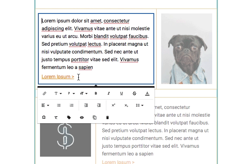Duplicate the text block
244x164 pixels.
[94, 117]
